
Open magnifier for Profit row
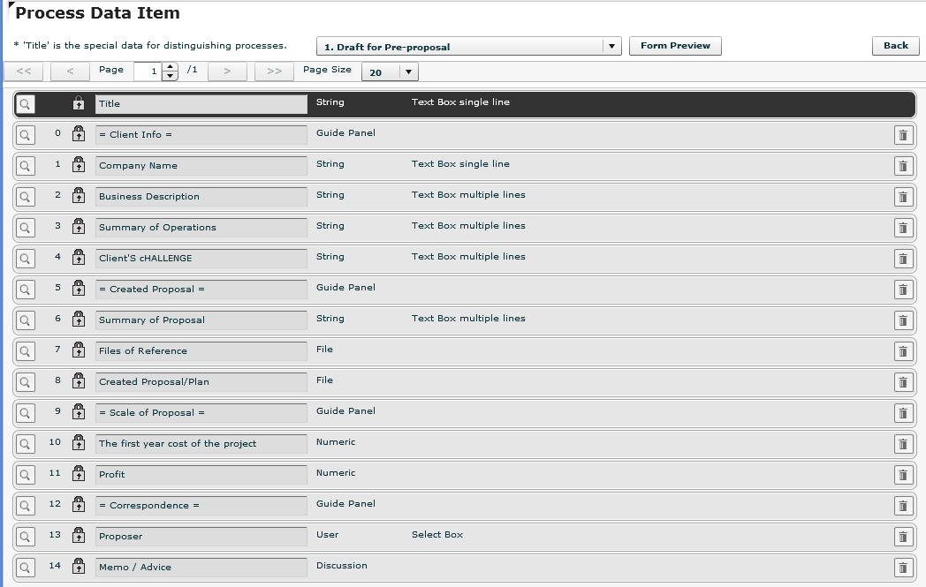pos(25,475)
